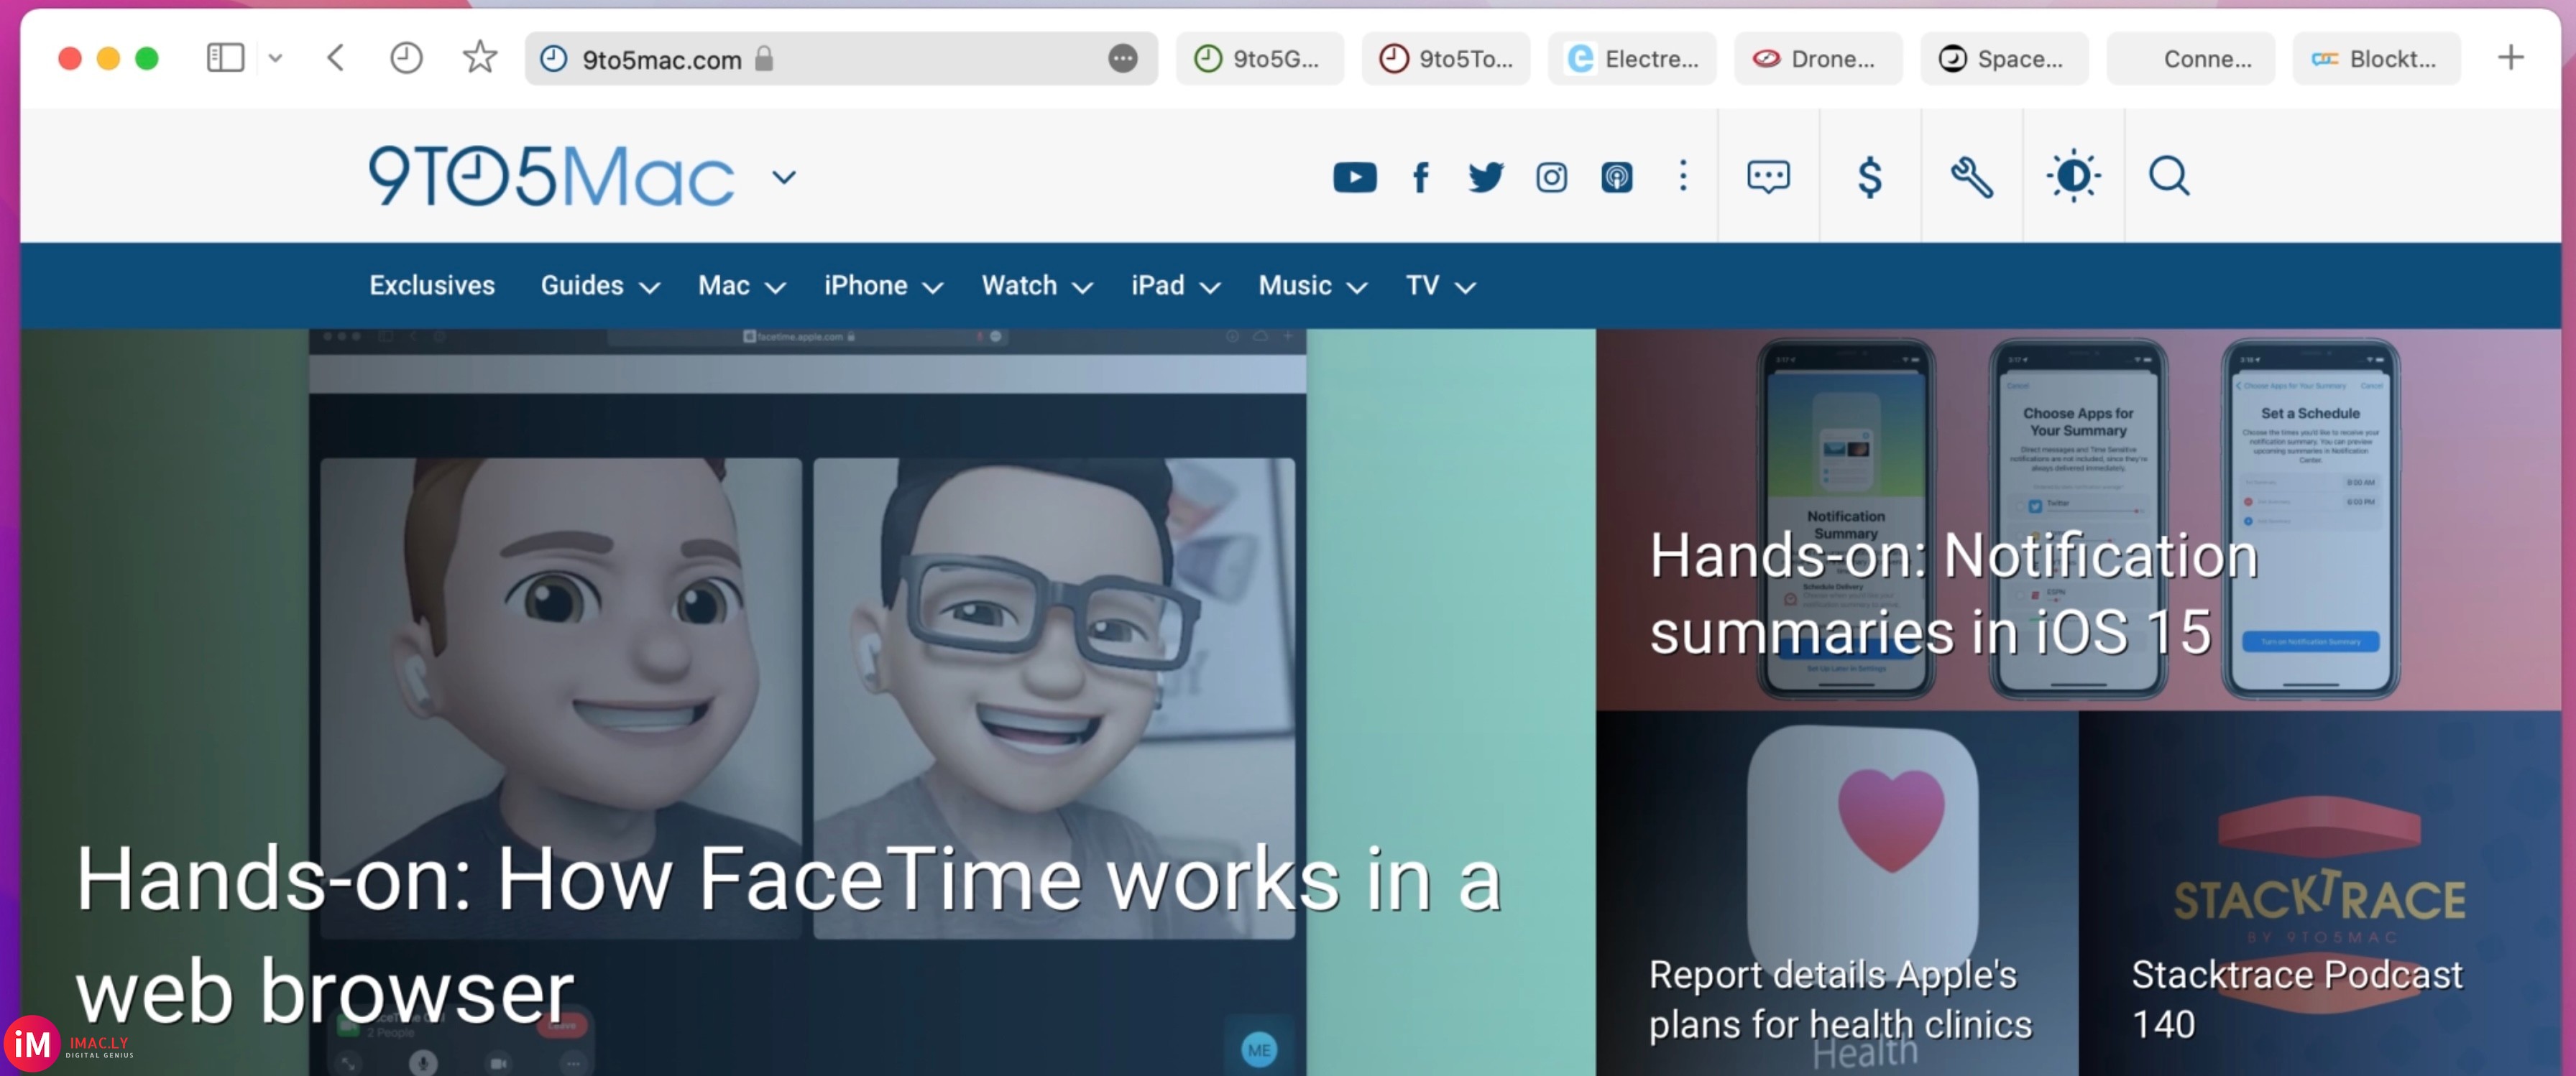Open the dollar sign deals icon
This screenshot has height=1076, width=2576.
pos(1870,177)
